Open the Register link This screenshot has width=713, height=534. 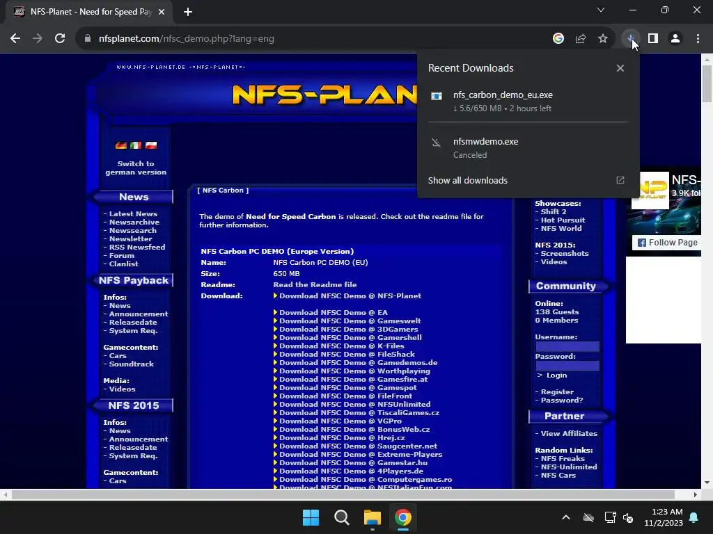(x=557, y=392)
